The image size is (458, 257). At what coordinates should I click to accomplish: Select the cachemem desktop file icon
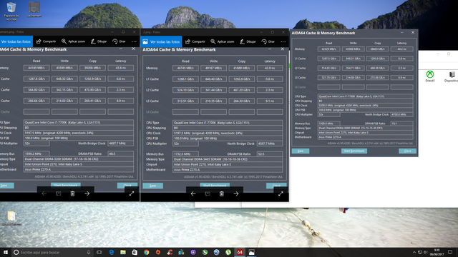tap(34, 9)
